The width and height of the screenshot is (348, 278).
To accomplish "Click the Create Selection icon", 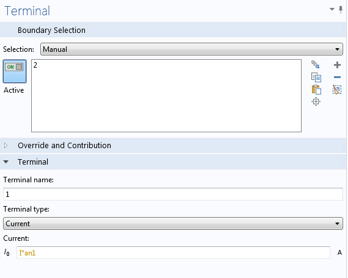I will [x=316, y=65].
